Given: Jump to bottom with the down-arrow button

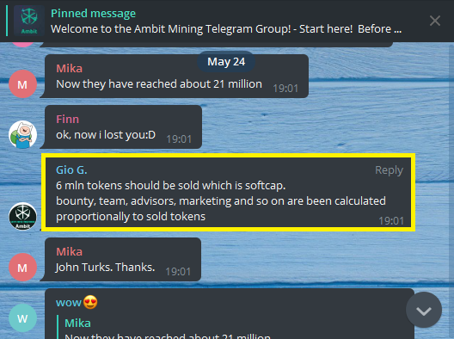Looking at the screenshot, I should [424, 310].
